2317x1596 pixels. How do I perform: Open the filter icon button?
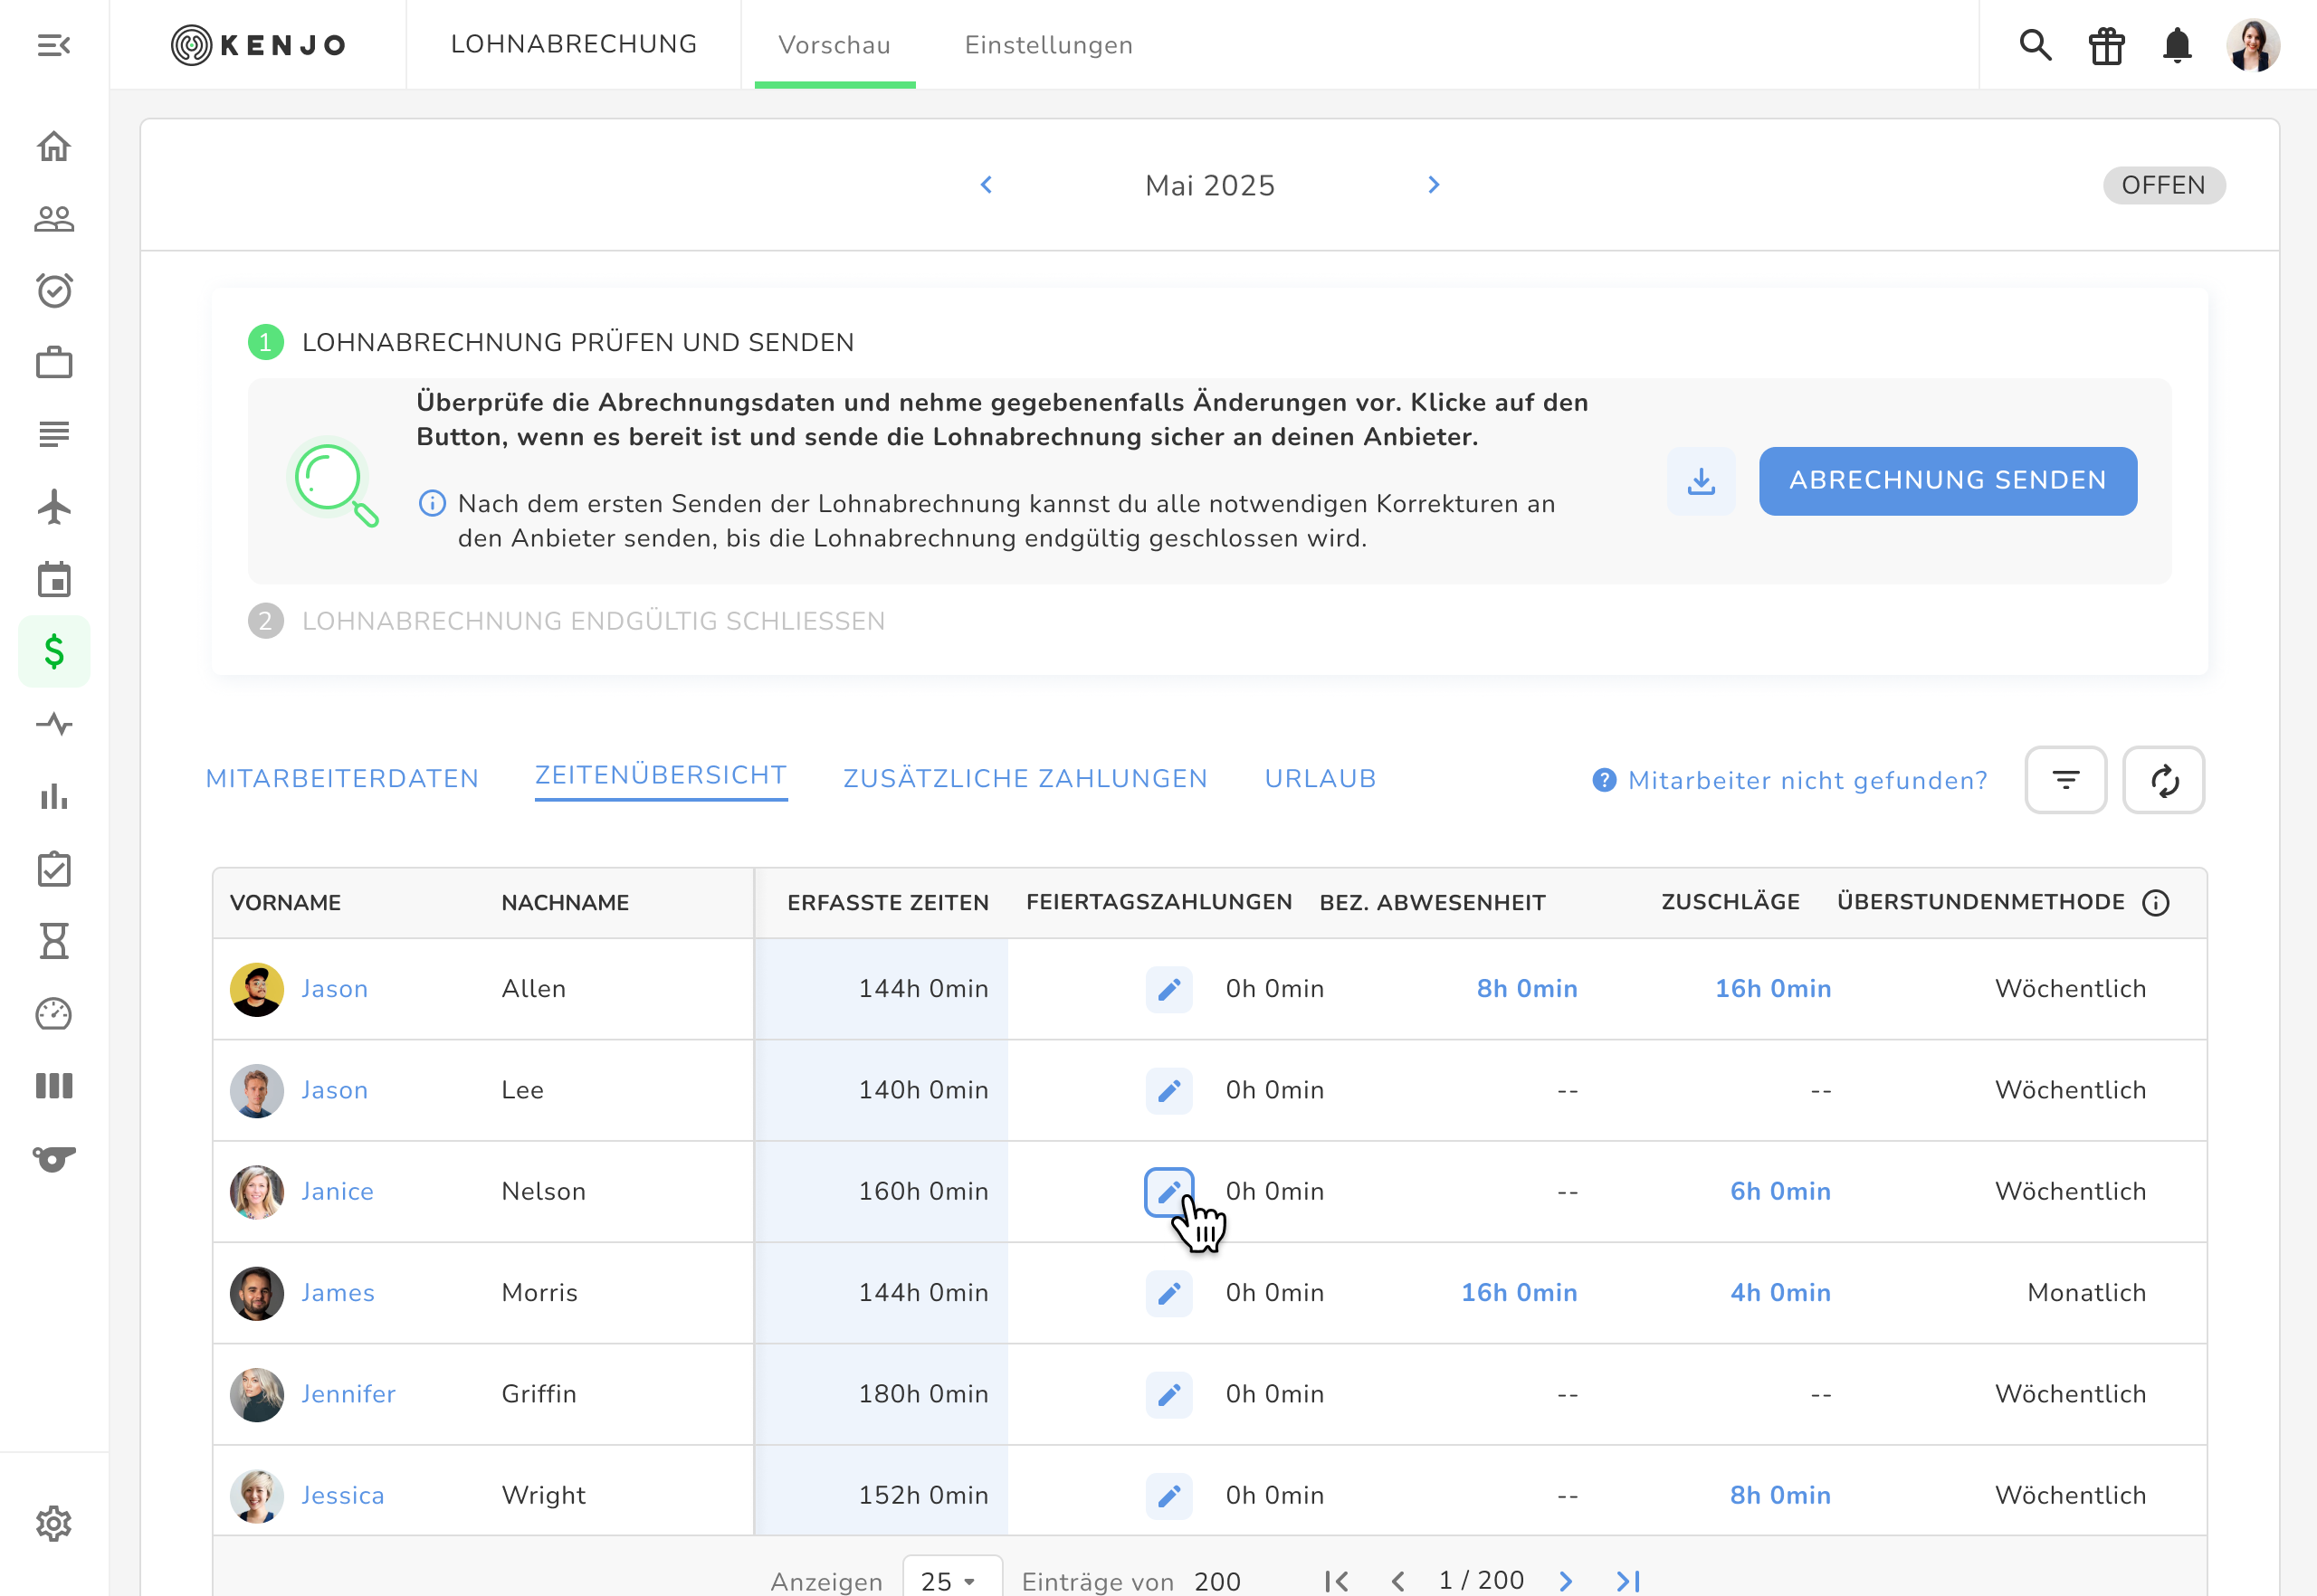pyautogui.click(x=2064, y=780)
